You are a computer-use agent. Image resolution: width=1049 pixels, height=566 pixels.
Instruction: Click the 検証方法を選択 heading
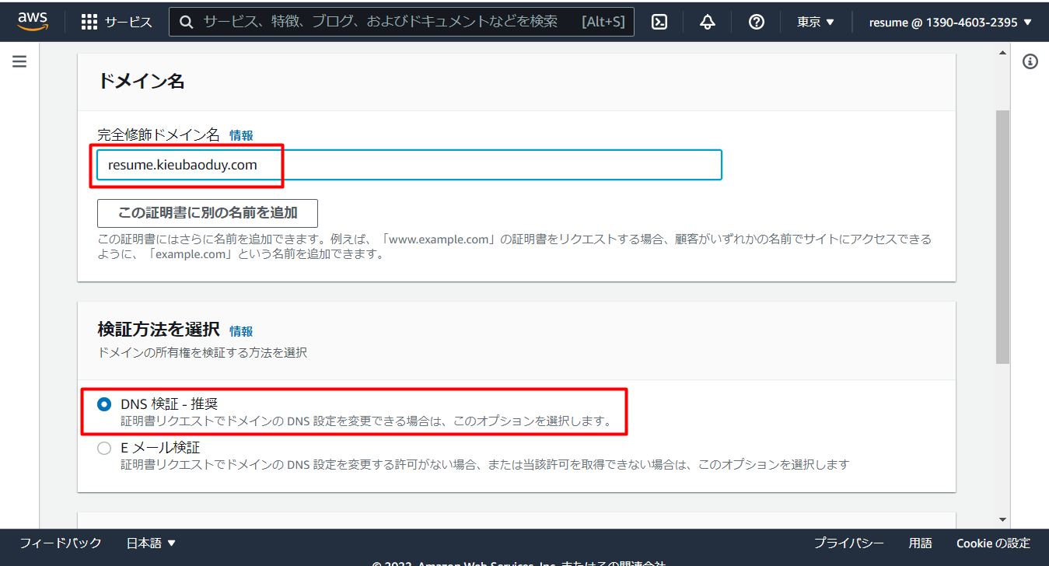159,330
